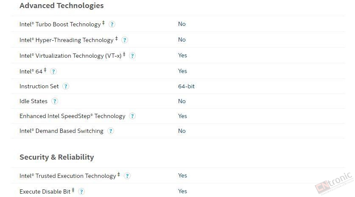Select the Enhanced Intel SpeedStep Technology label
This screenshot has width=355, height=197.
[73, 116]
